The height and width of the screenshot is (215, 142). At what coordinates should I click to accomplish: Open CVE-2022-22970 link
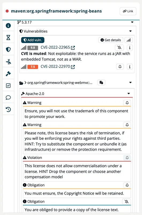click(55, 66)
